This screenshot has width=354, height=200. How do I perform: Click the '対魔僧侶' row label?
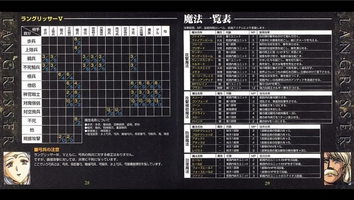[x=31, y=103]
